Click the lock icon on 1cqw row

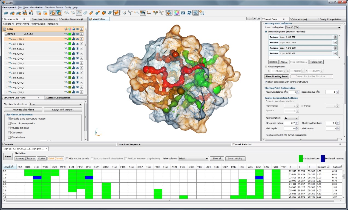pos(74,29)
